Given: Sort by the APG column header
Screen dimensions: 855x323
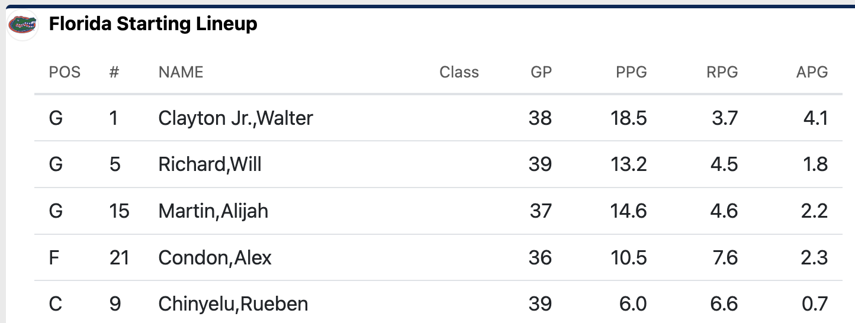Looking at the screenshot, I should click(x=812, y=72).
